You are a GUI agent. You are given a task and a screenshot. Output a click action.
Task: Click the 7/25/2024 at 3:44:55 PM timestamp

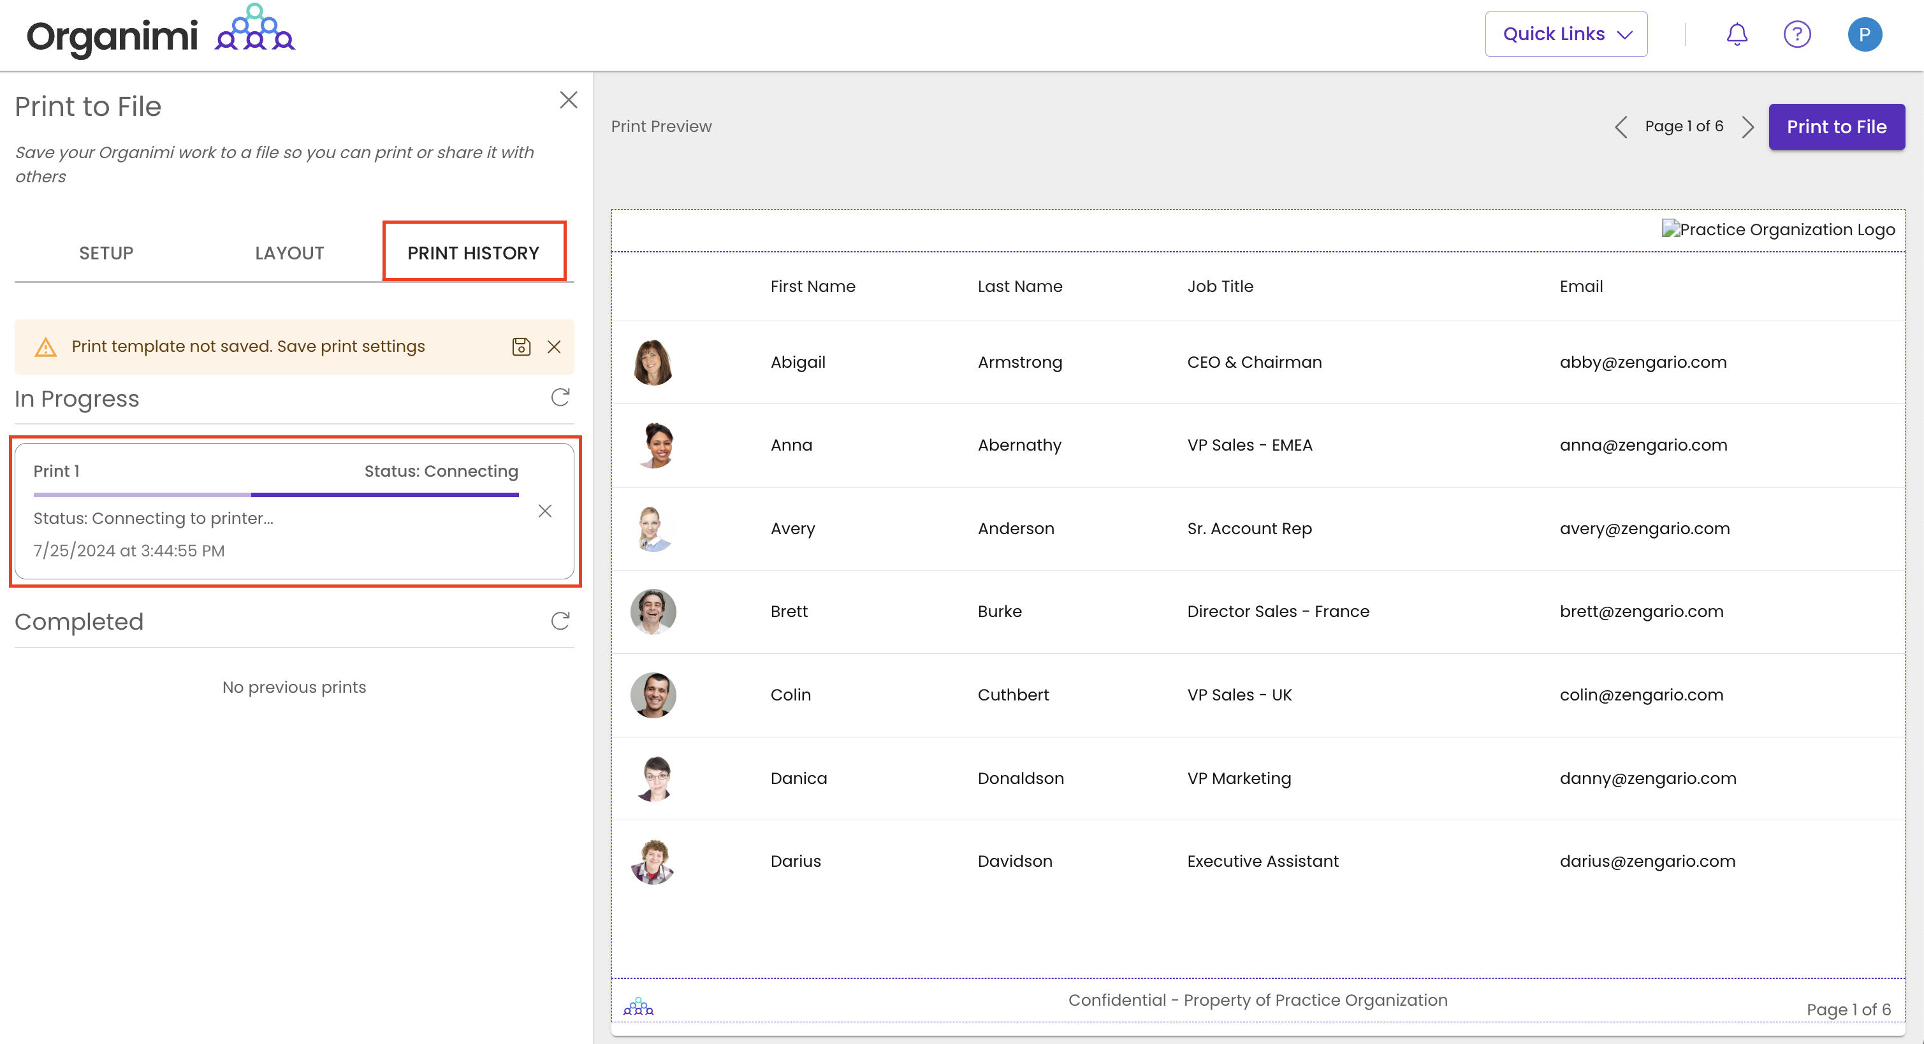tap(129, 551)
